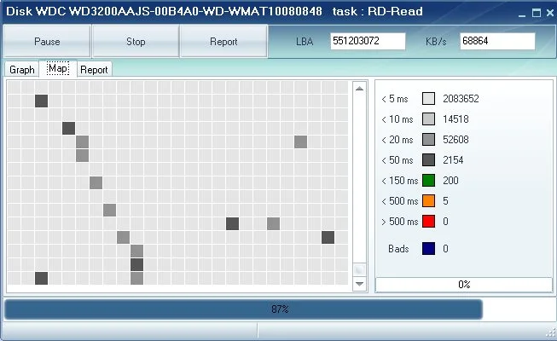Click the '< 150 ms' legend label
Viewport: 557px width, 341px height.
[x=400, y=181]
